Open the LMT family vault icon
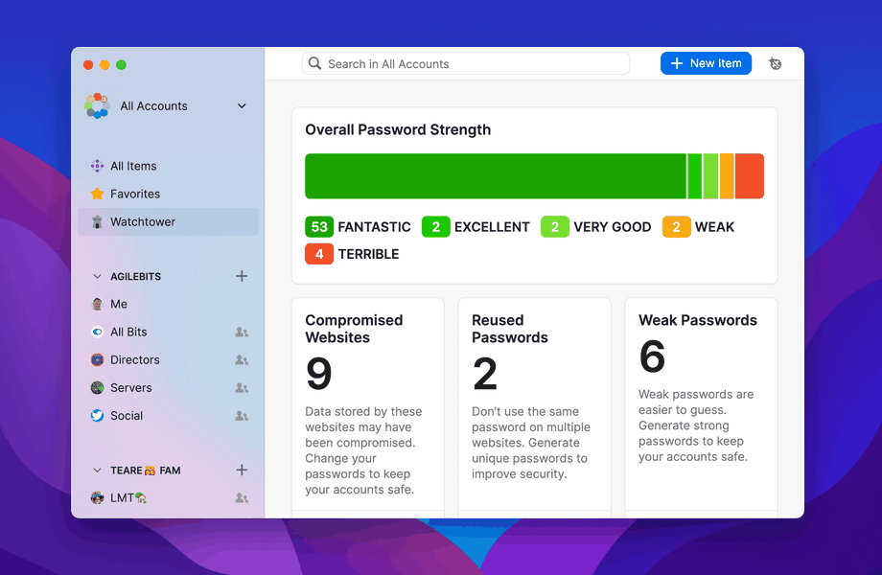 click(98, 497)
